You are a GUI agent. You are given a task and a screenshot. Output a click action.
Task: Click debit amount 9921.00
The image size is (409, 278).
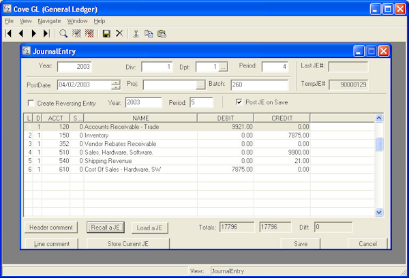(x=242, y=127)
